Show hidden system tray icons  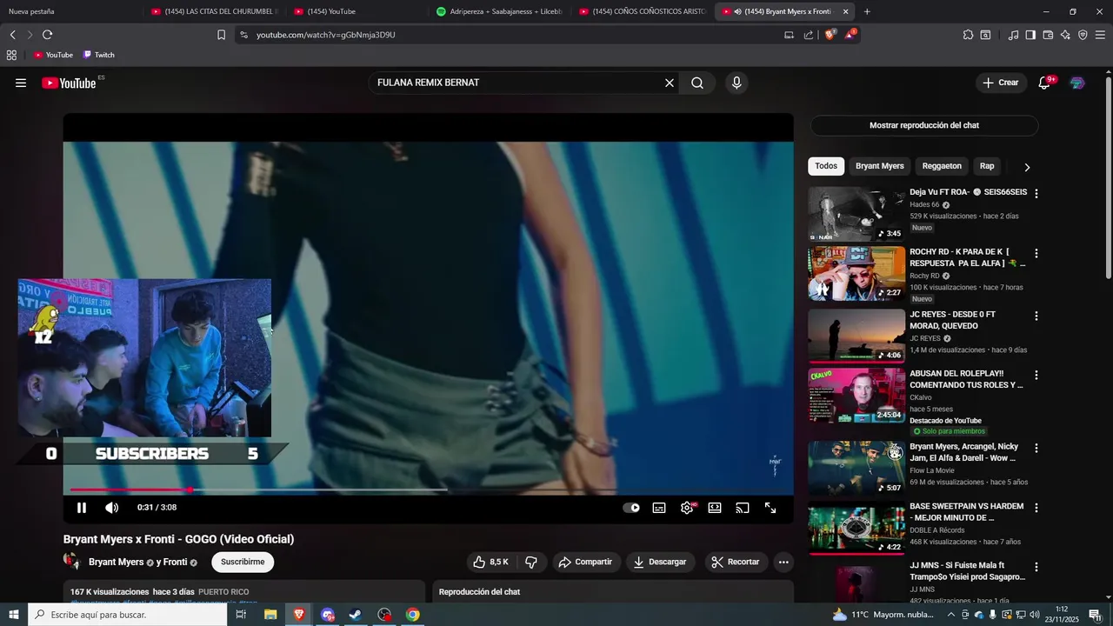click(951, 615)
